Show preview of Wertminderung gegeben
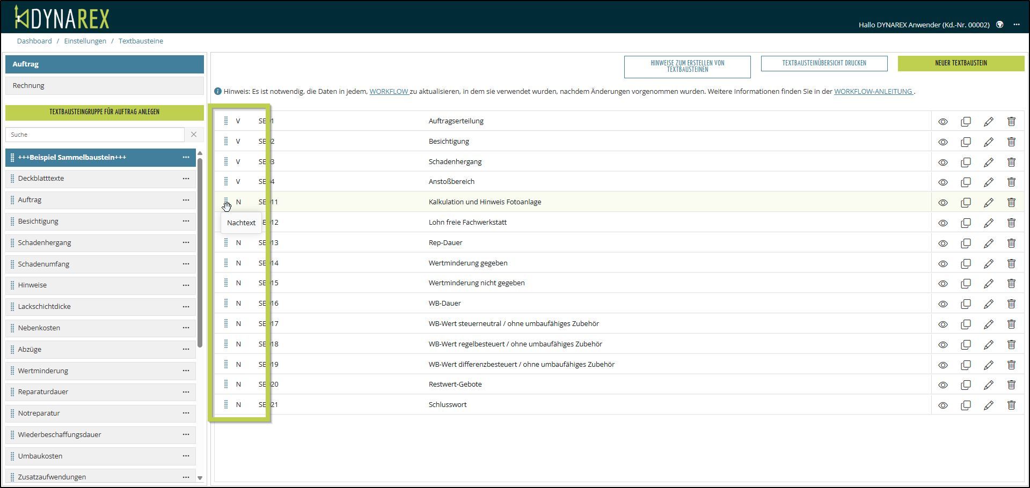The height and width of the screenshot is (488, 1030). [x=943, y=264]
